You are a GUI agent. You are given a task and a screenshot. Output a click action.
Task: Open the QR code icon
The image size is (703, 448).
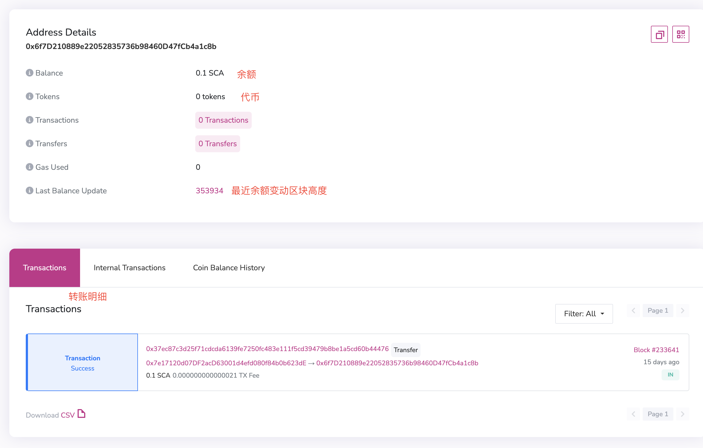pos(681,35)
